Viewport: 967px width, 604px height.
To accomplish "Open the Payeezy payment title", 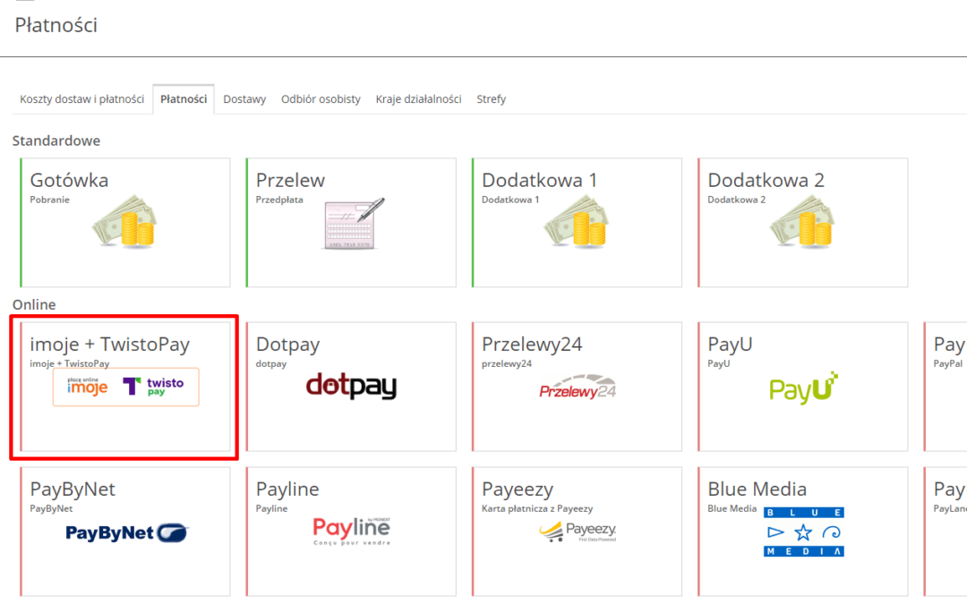I will pos(518,489).
